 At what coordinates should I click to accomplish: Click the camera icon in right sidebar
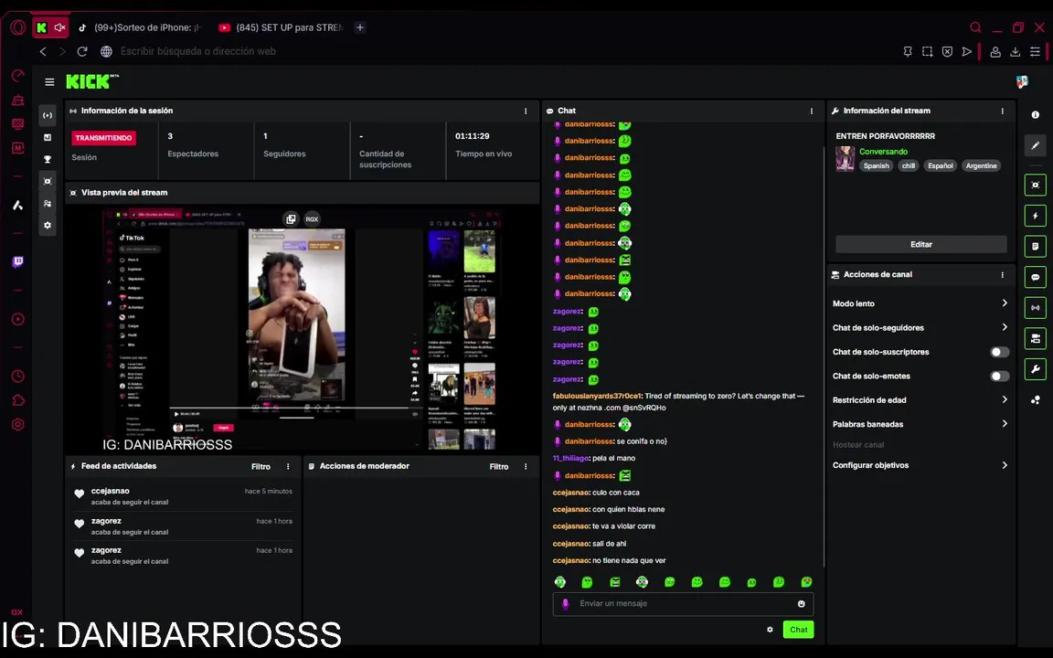click(1035, 338)
